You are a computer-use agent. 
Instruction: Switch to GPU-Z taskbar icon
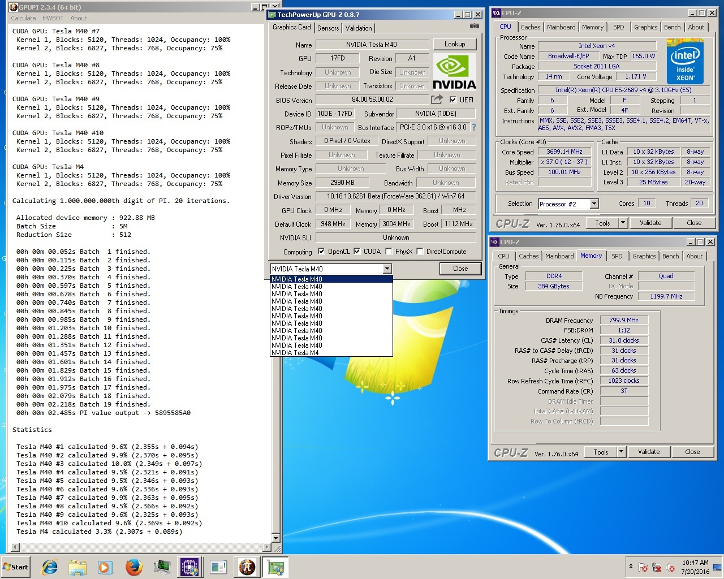[x=275, y=567]
